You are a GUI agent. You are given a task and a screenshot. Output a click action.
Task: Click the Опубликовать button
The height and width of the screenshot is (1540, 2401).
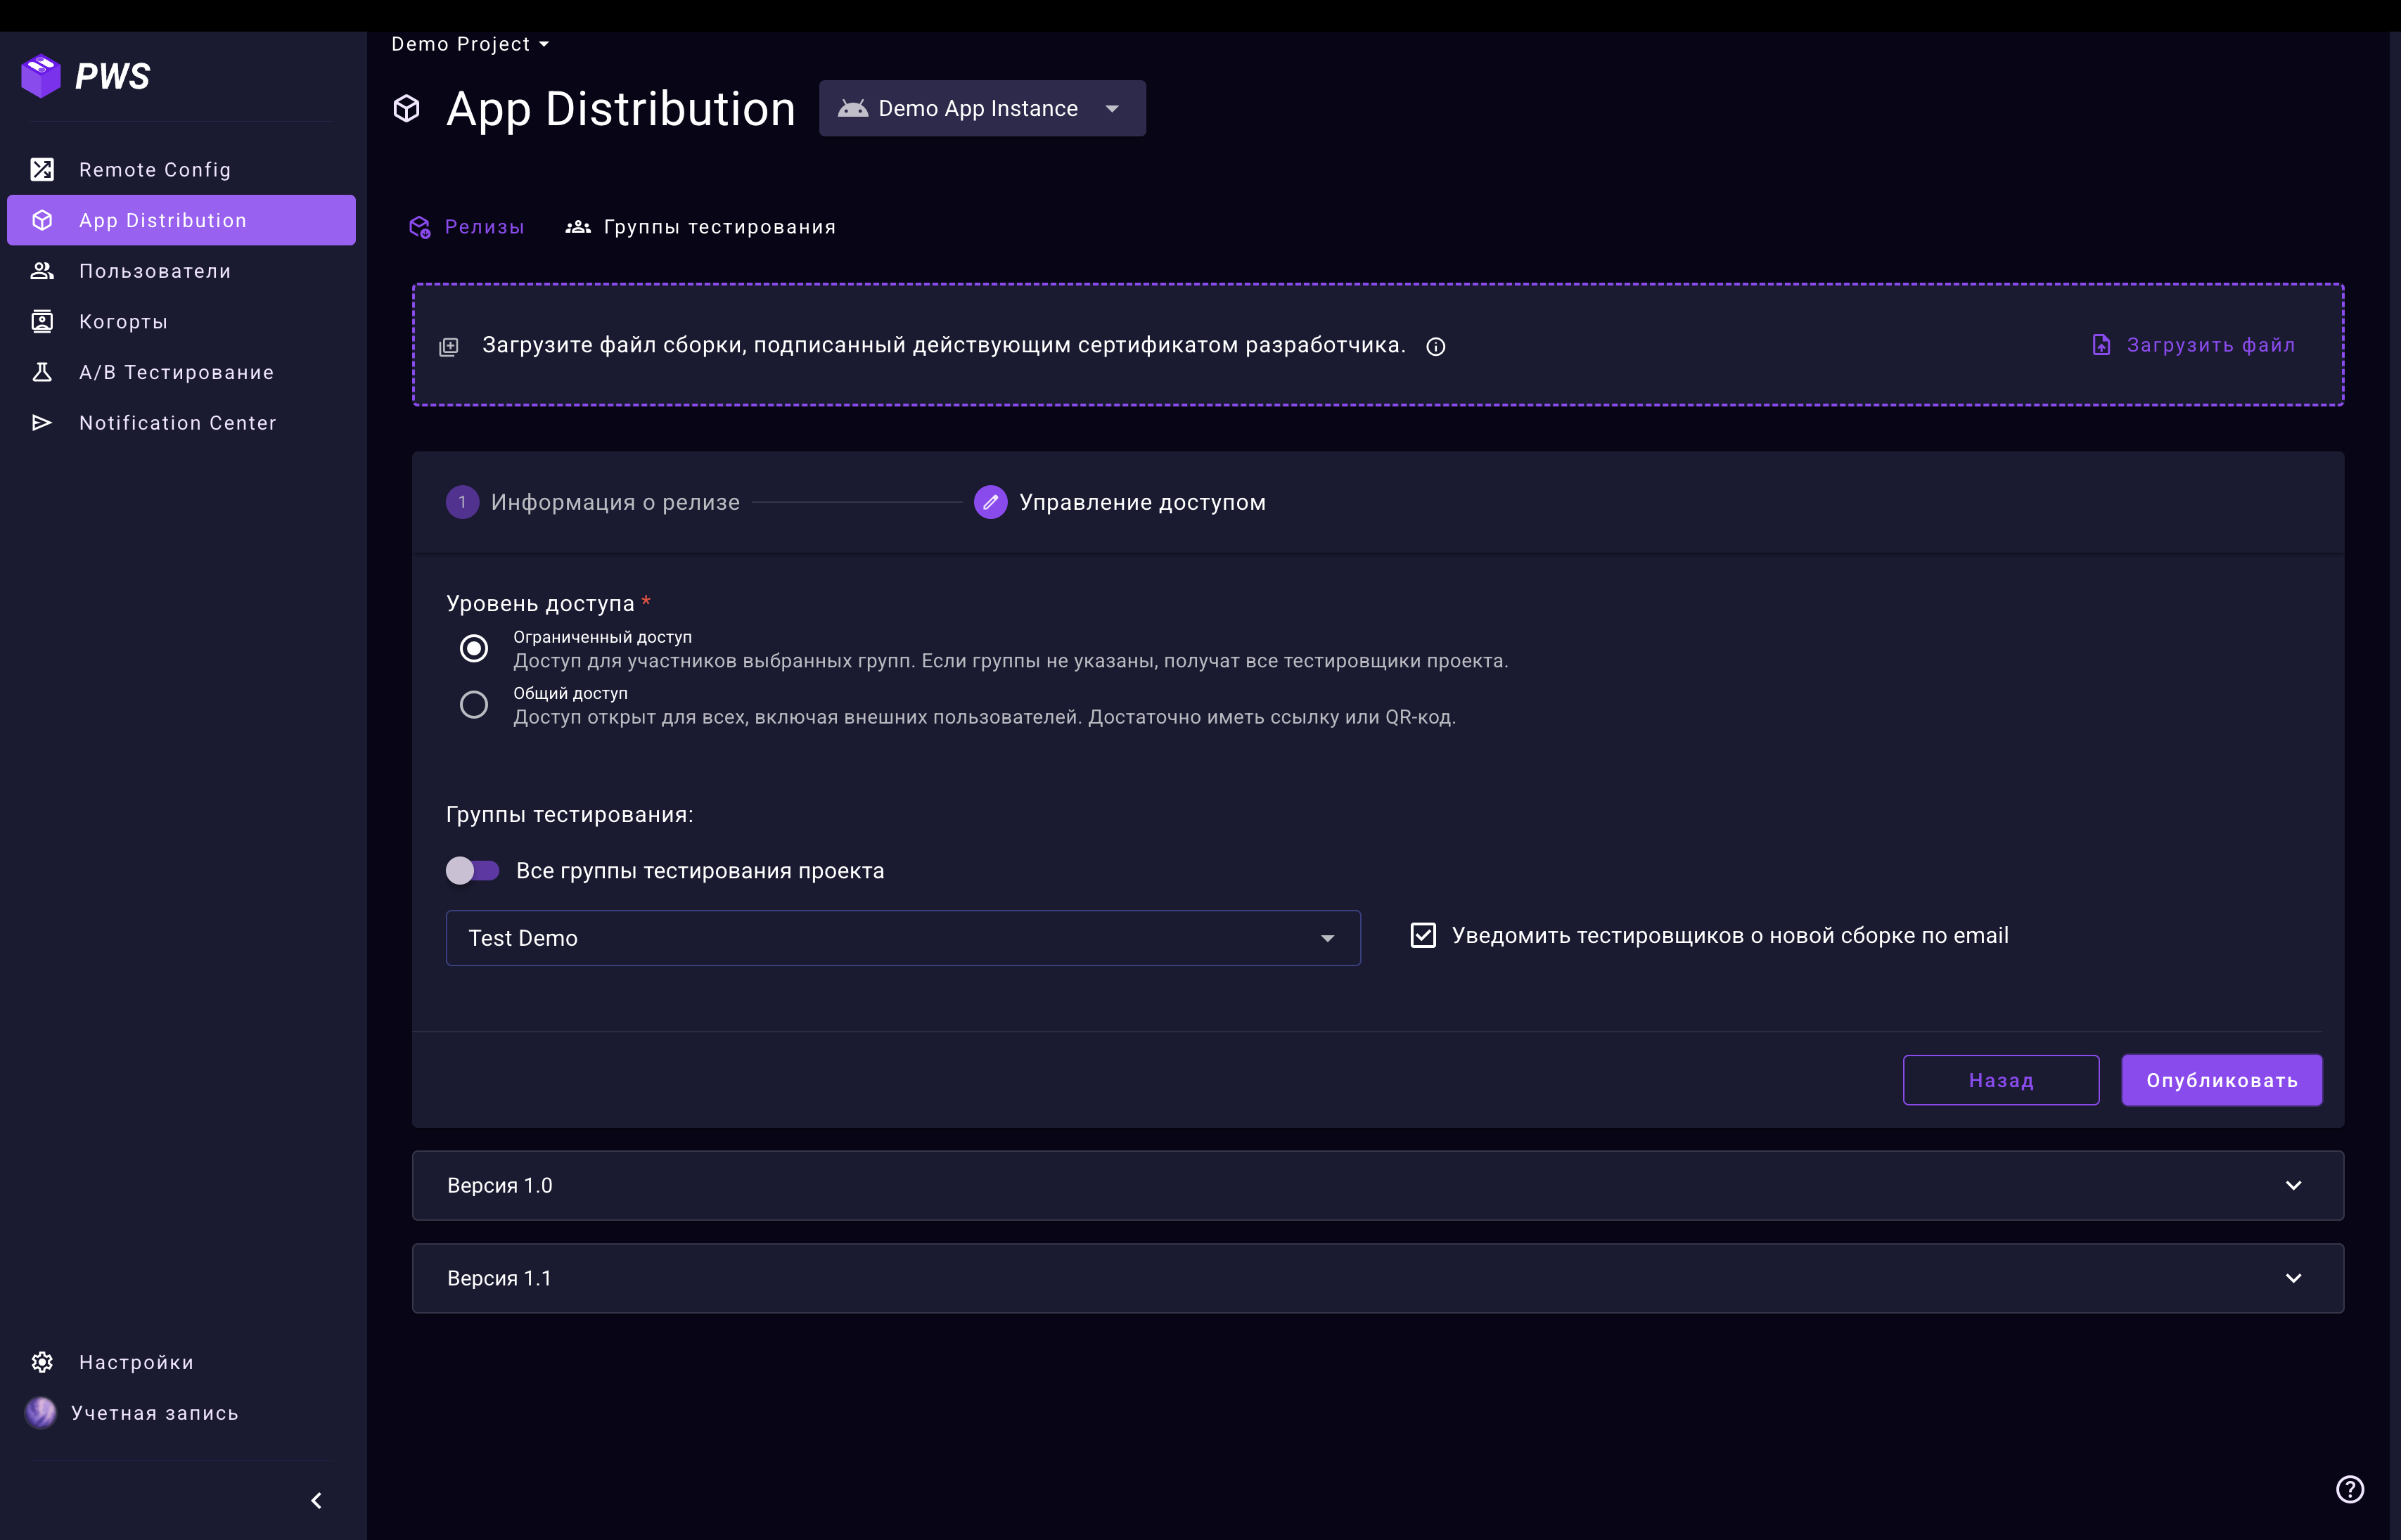(2221, 1080)
